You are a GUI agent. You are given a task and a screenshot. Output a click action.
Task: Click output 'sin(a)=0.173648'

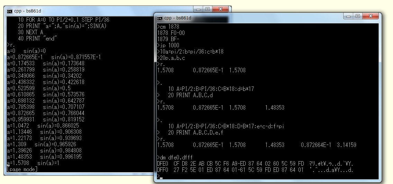(64, 63)
